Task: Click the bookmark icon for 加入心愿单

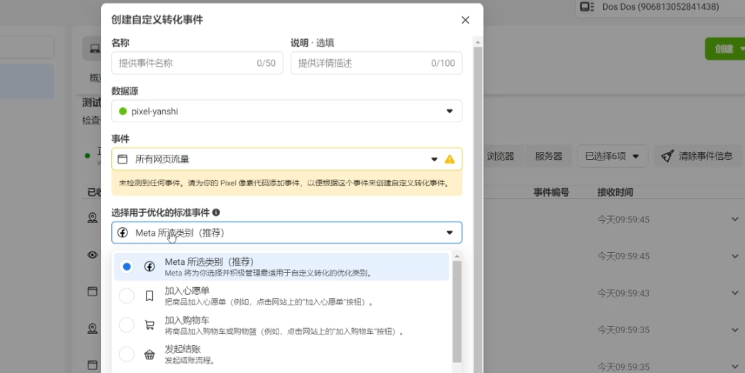Action: tap(149, 296)
